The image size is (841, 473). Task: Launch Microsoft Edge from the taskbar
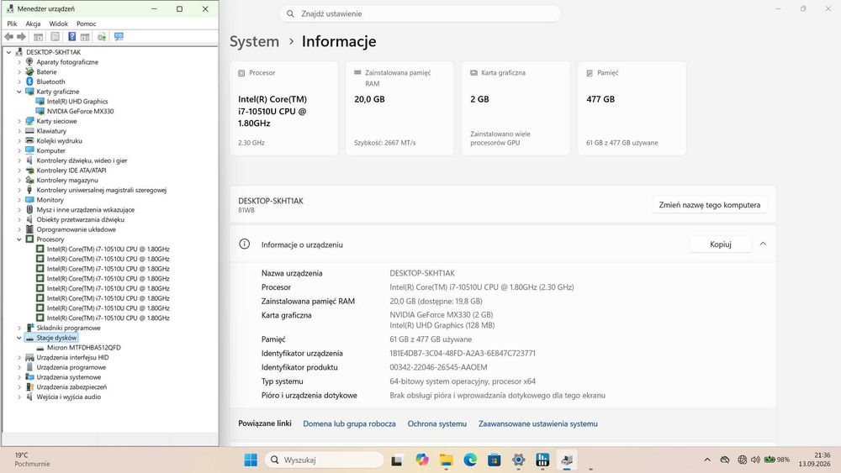tap(470, 460)
